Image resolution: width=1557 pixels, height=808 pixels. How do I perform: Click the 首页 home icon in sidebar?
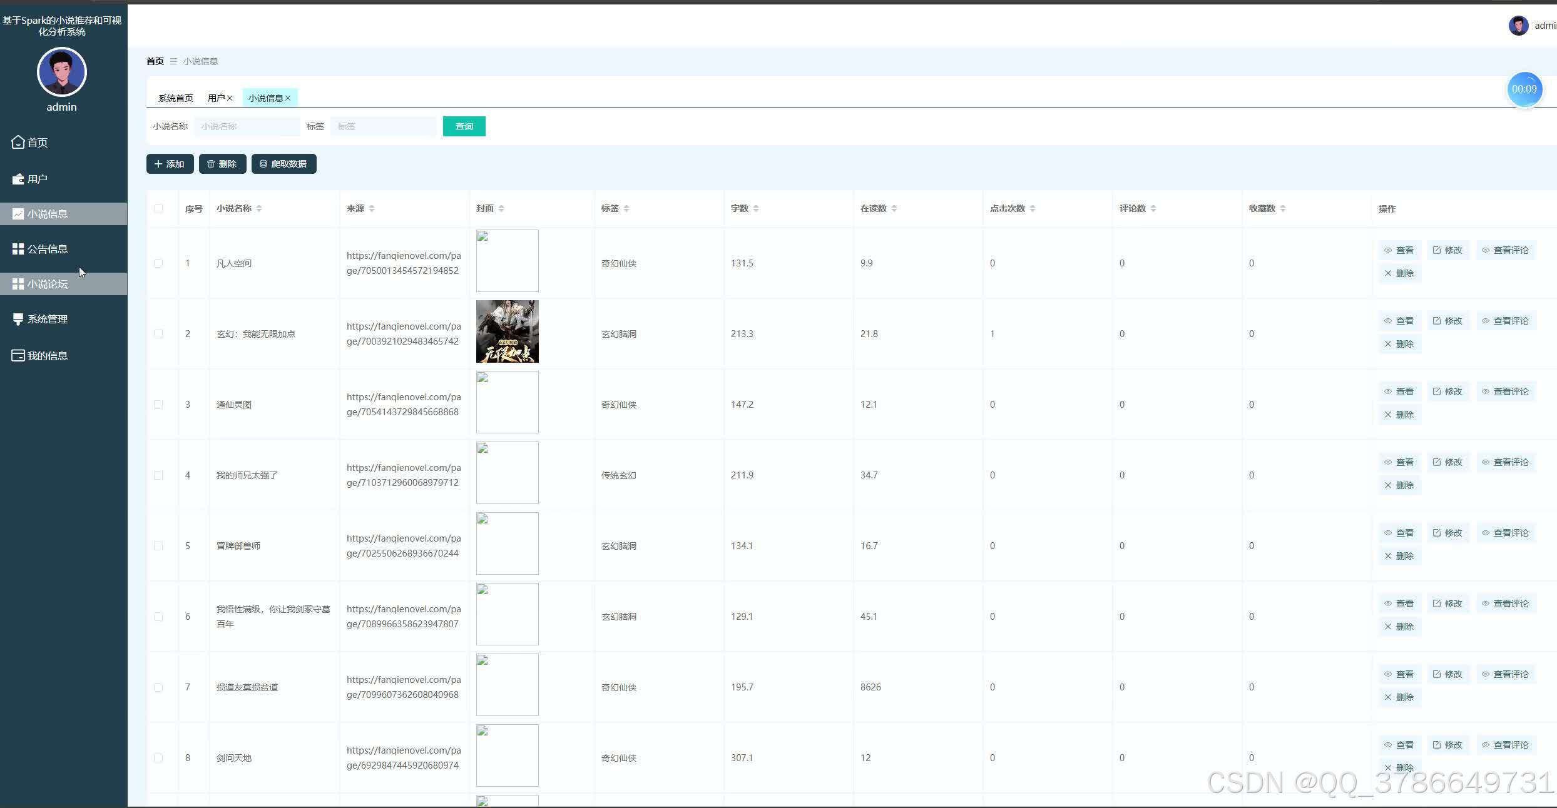tap(18, 142)
